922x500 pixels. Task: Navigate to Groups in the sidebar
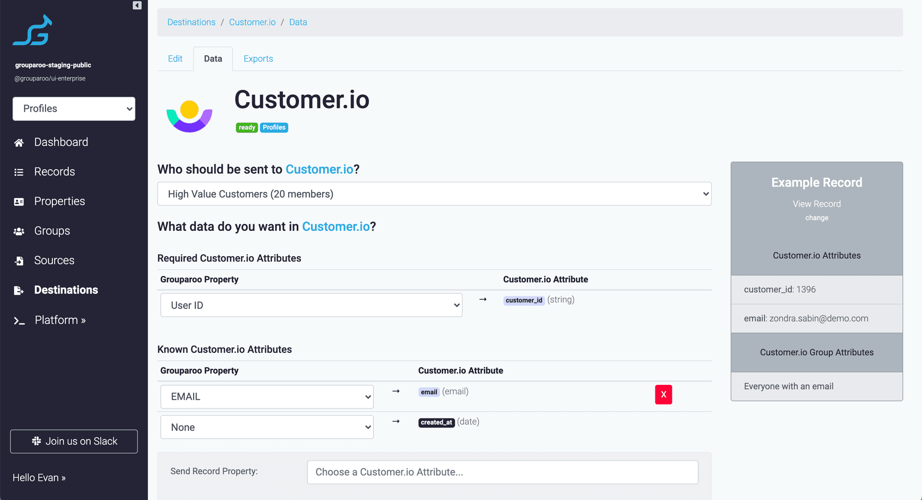point(52,231)
